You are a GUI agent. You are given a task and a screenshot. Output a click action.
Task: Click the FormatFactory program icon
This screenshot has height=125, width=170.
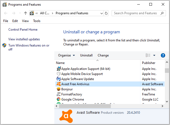[x=59, y=94]
